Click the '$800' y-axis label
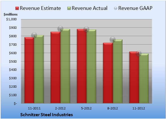The image size is (166, 119). click(13, 36)
